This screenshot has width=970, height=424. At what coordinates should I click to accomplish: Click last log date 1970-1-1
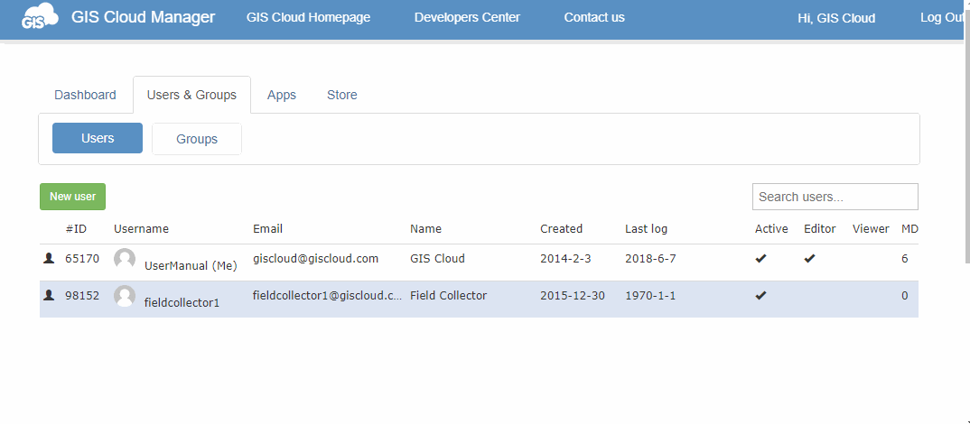(x=650, y=295)
